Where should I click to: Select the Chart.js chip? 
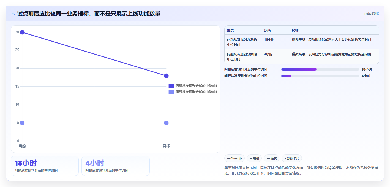(234, 158)
